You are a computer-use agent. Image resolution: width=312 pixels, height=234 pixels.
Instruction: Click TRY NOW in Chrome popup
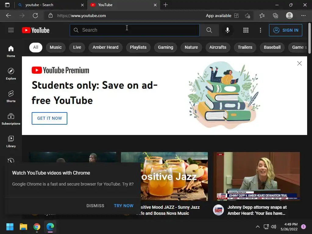124,206
